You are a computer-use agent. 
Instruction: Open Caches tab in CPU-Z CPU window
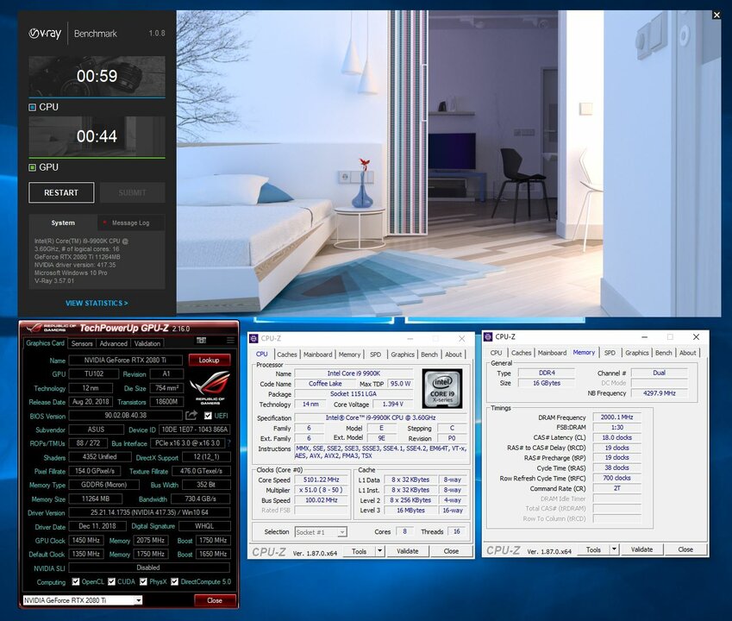click(286, 354)
